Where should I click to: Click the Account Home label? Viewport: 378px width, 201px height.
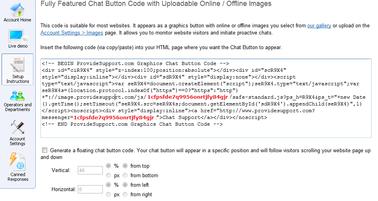pos(17,20)
